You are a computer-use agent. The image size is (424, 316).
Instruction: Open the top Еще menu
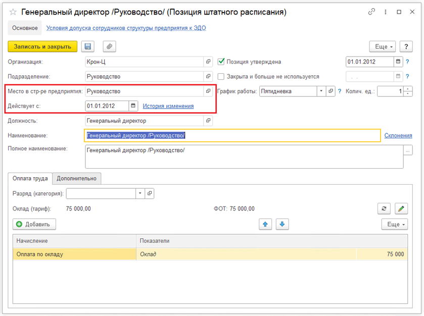(x=383, y=46)
